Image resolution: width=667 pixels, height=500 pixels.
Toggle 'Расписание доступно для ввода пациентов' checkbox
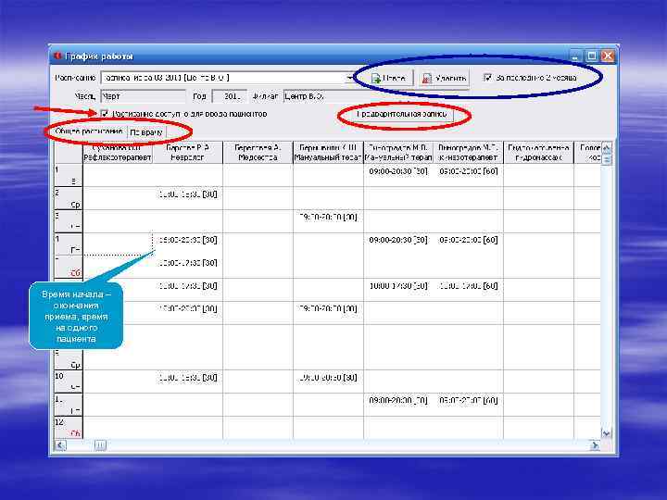pos(104,114)
